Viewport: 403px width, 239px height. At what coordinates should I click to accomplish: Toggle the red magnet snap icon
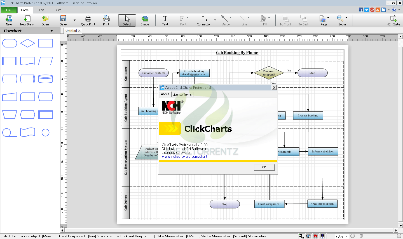click(315, 236)
